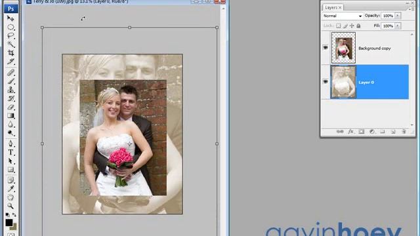Image resolution: width=420 pixels, height=236 pixels.
Task: Toggle lock transparent pixels
Action: click(x=339, y=26)
